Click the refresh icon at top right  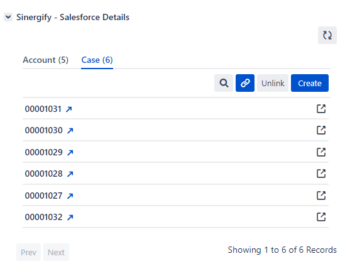coord(327,35)
